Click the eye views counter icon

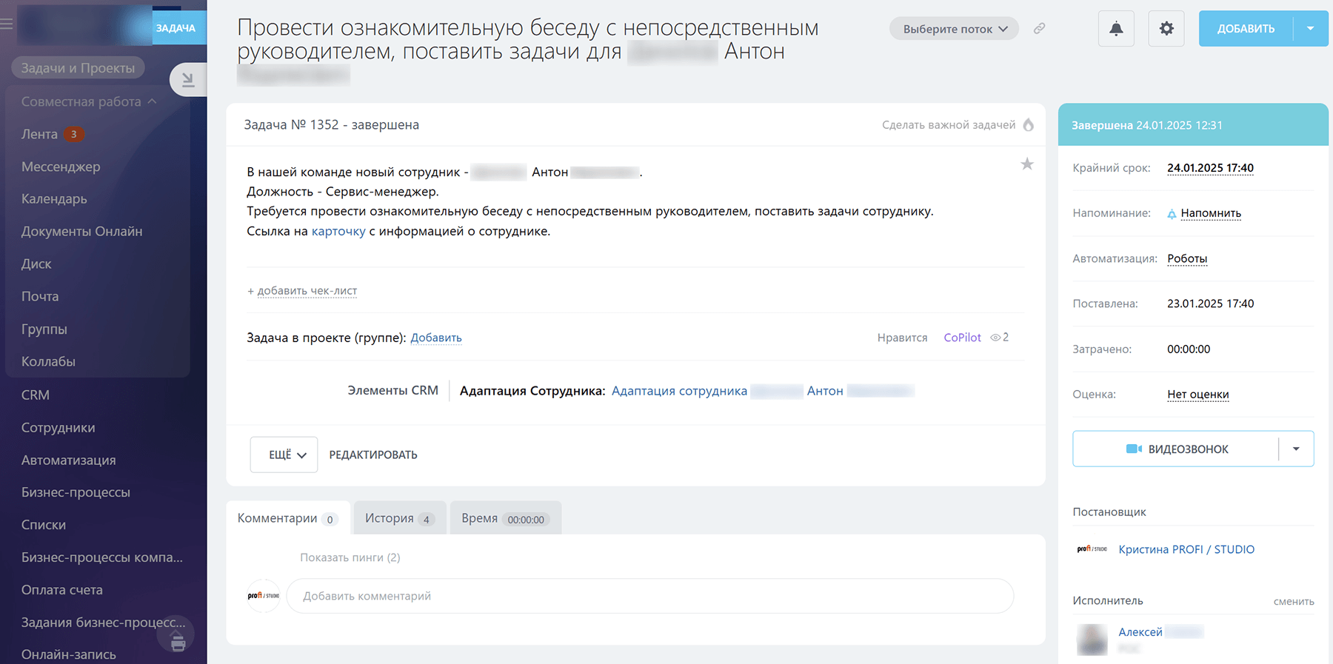pos(995,338)
